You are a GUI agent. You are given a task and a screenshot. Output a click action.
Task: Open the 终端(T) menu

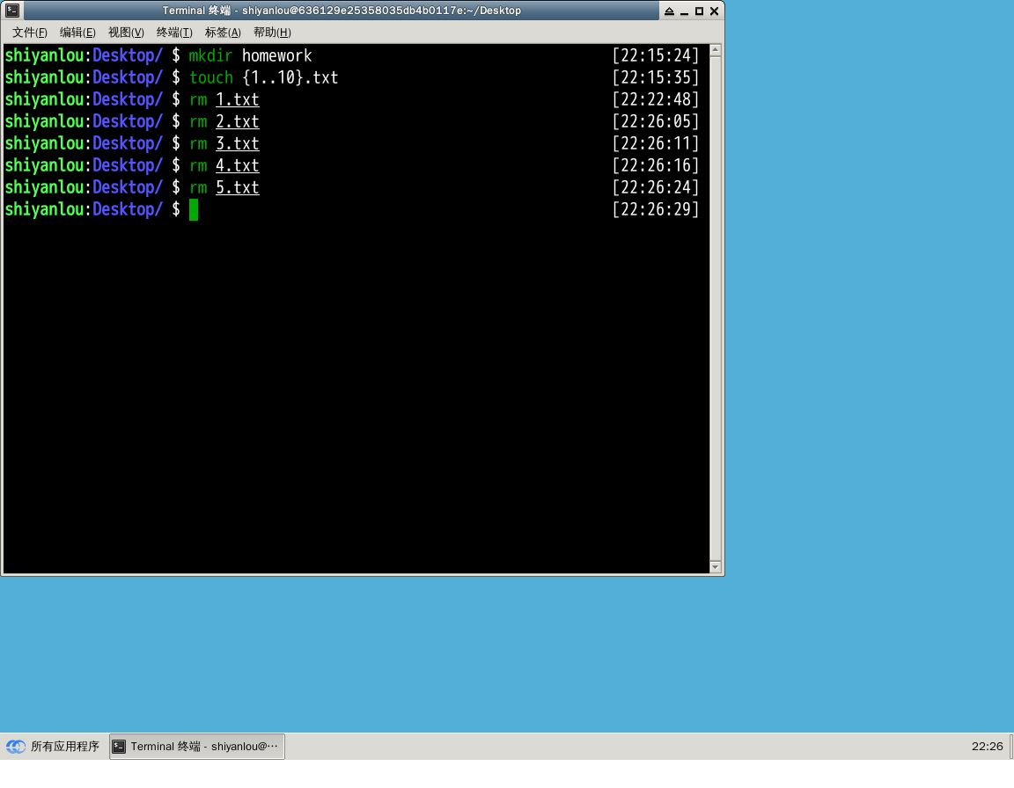(174, 33)
